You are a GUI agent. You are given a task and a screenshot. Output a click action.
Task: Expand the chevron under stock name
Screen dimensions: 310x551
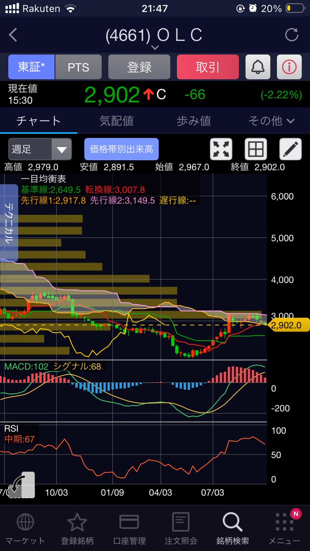point(155,48)
